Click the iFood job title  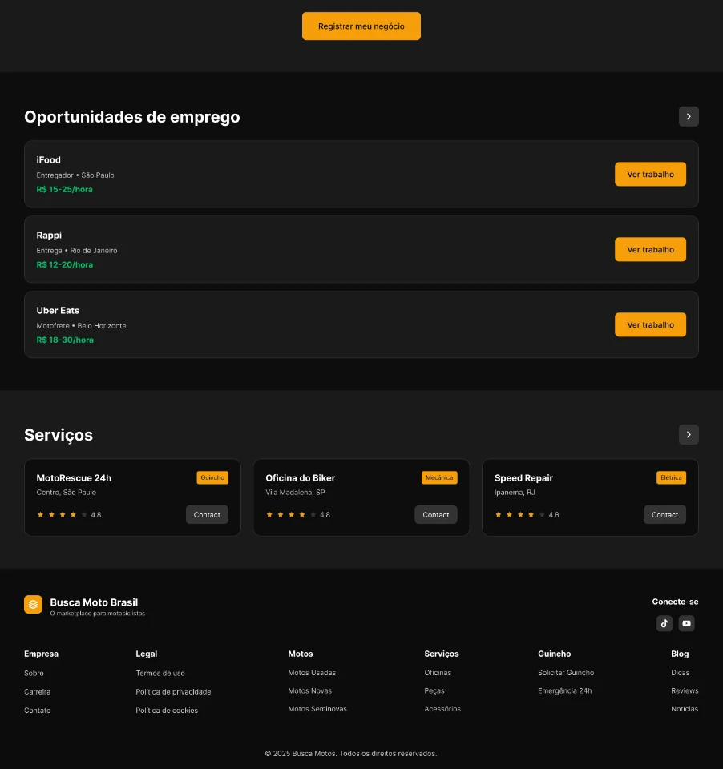coord(49,160)
